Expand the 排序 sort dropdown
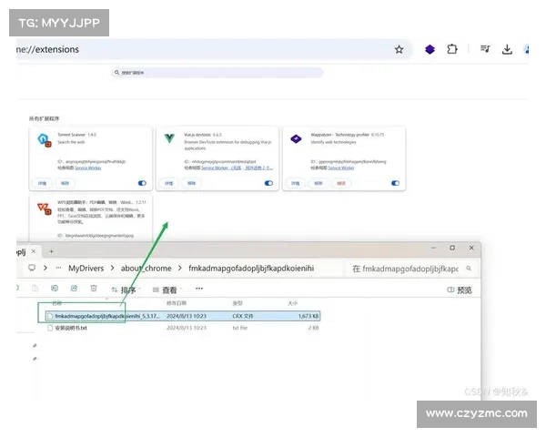The image size is (546, 437). click(129, 290)
